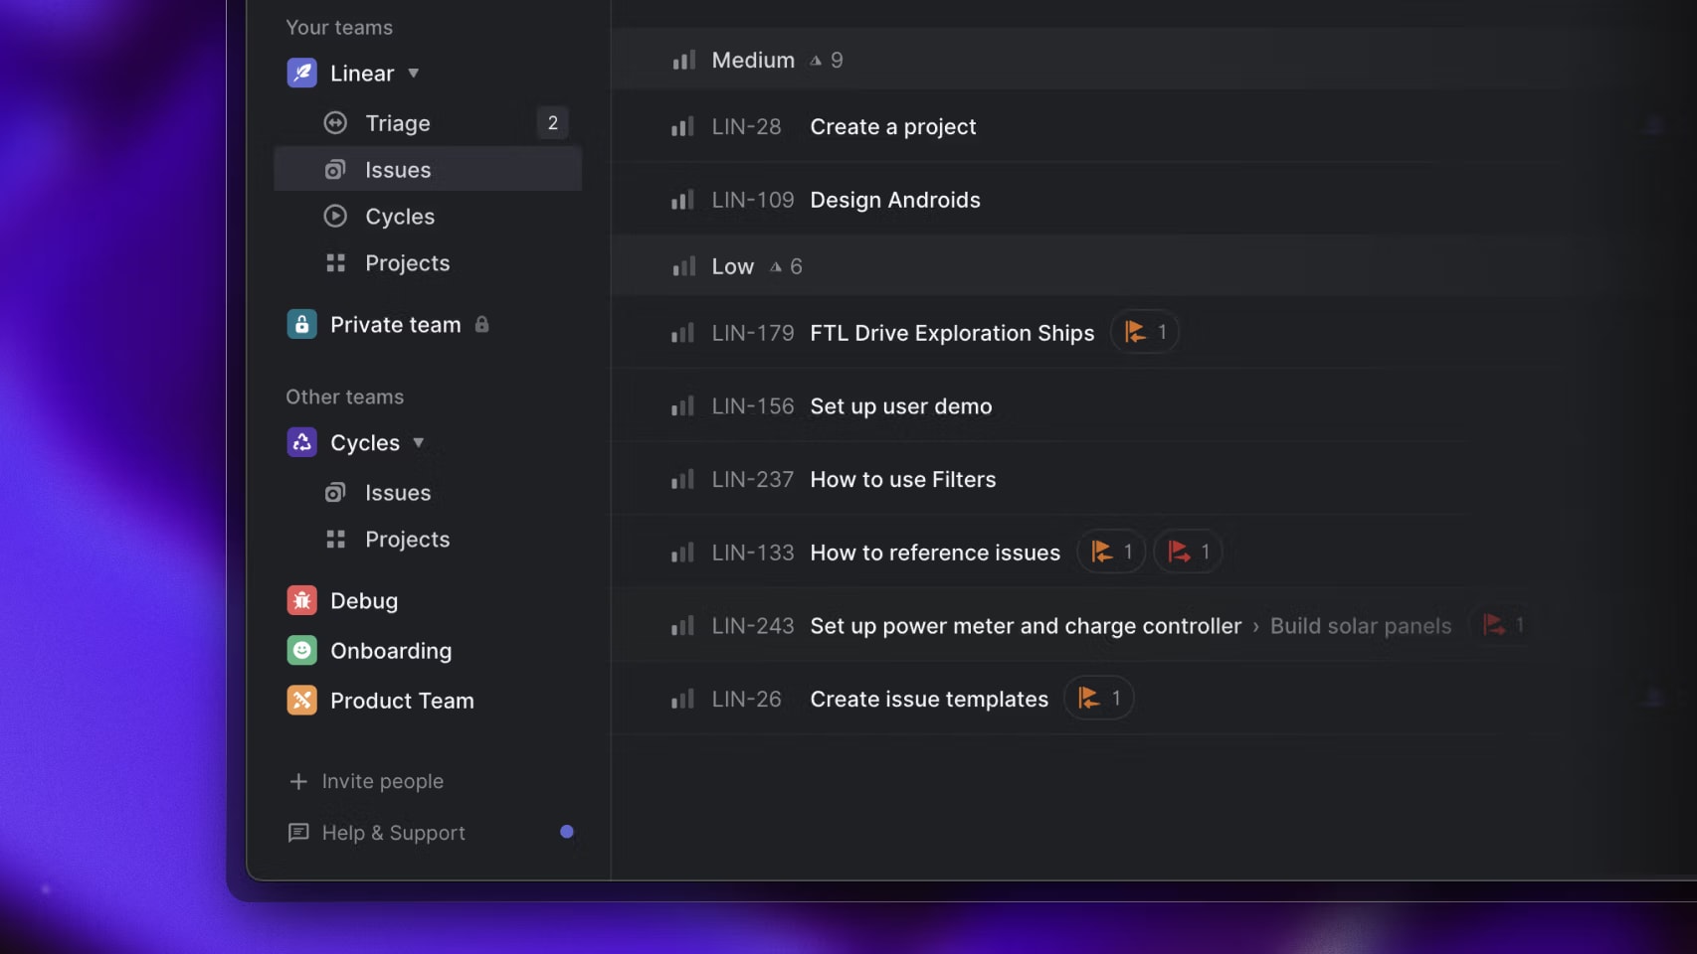Click the Private team lock avatar icon
1697x954 pixels.
[x=301, y=324]
